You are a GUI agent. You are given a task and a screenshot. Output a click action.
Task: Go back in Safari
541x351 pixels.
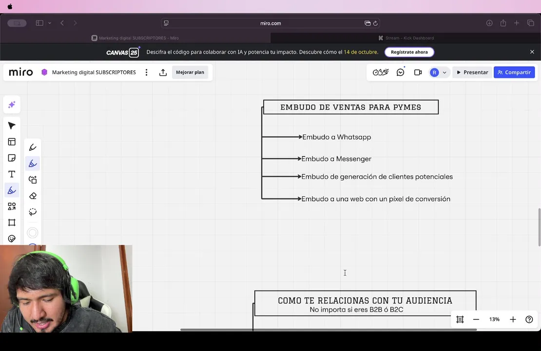point(62,23)
